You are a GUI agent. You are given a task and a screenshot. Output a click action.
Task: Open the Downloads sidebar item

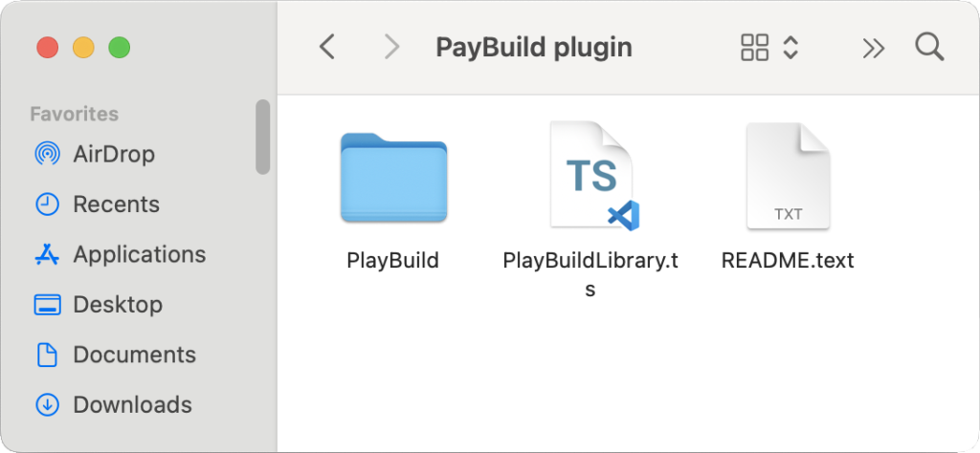coord(131,405)
